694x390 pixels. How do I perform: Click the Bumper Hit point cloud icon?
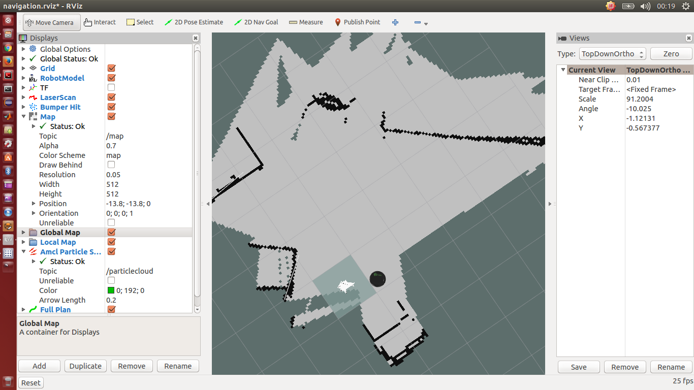coord(33,107)
